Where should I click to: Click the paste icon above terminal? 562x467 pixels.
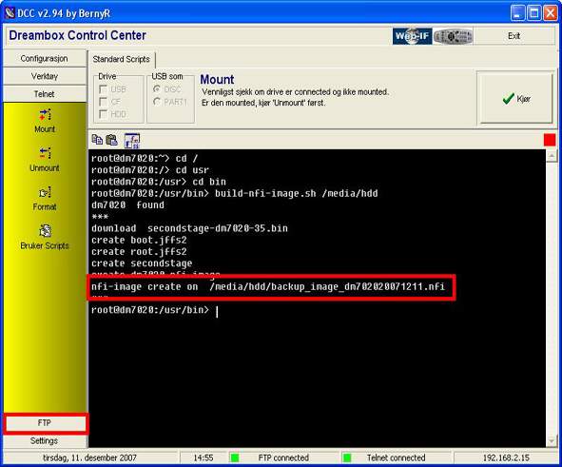112,140
